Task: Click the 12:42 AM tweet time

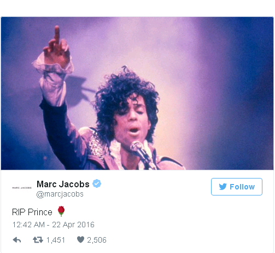Action: [28, 225]
